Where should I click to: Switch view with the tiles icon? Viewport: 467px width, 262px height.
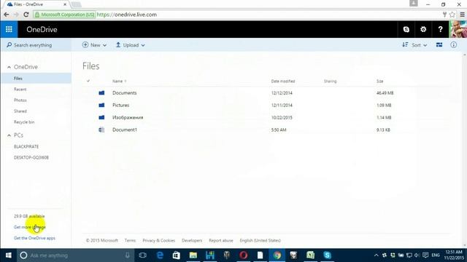pos(439,45)
